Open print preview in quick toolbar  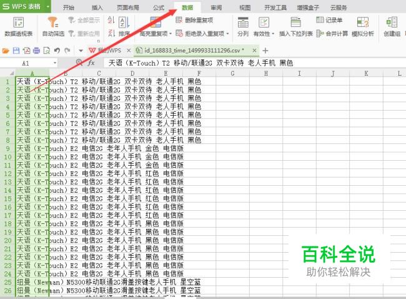click(47, 51)
